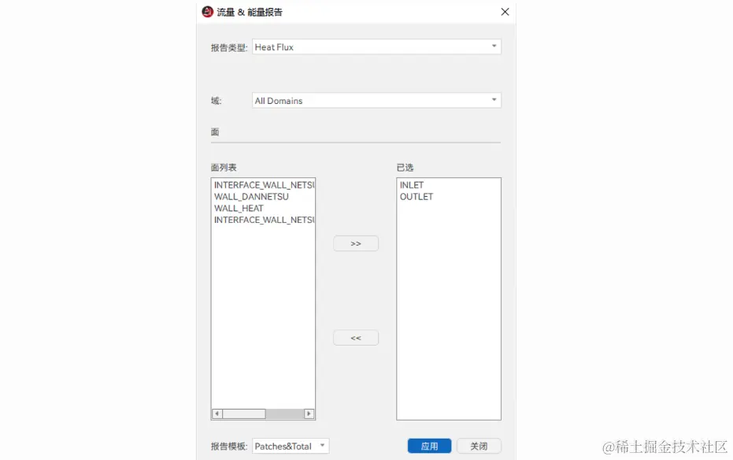
Task: Select first INTERFACE_WALL_NETSU entry above WALL_DANNETSU
Action: (x=264, y=185)
